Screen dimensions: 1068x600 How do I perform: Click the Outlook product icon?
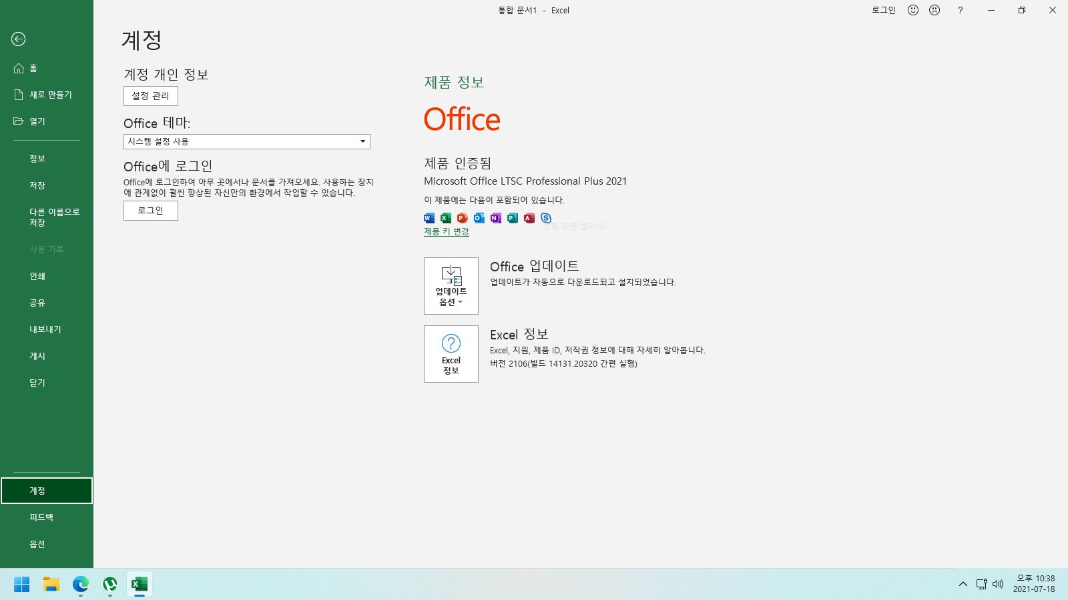(479, 218)
